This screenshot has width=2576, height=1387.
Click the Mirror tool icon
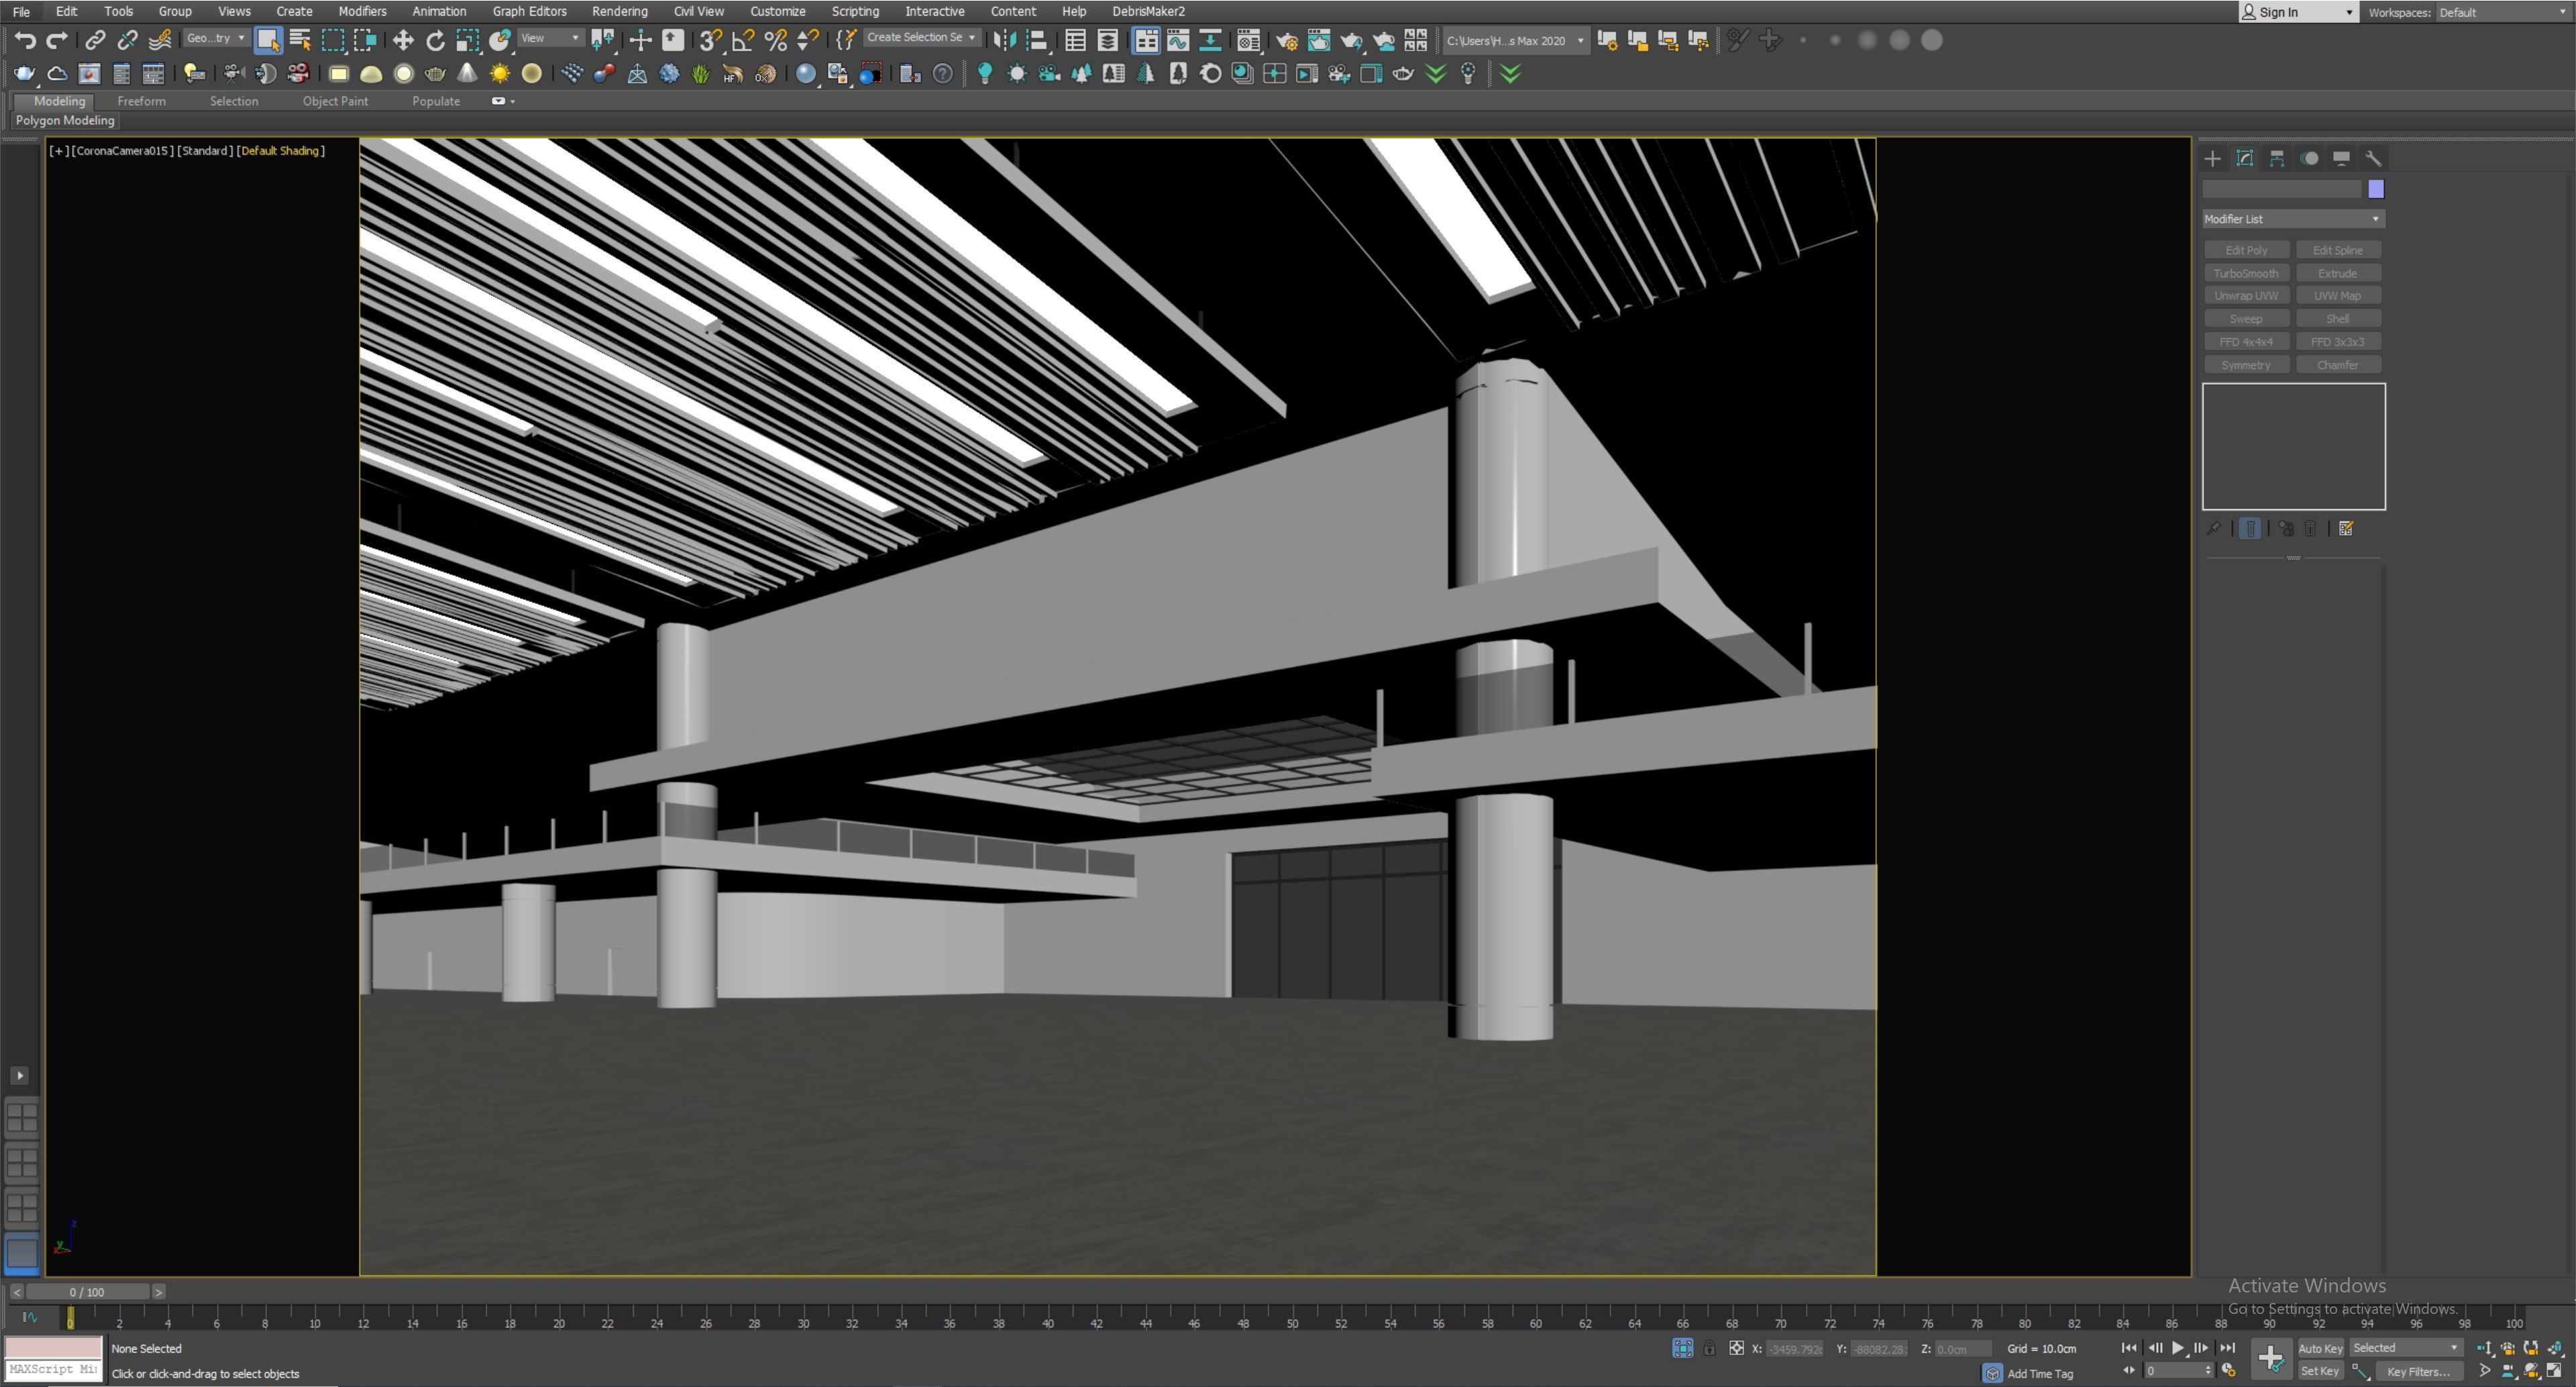1005,40
